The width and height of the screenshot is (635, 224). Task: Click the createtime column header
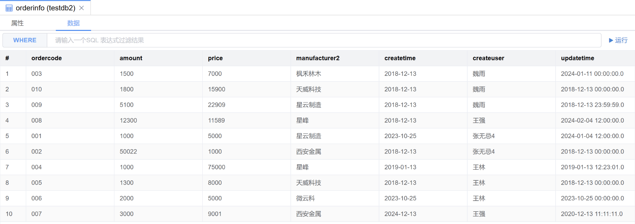coord(400,58)
